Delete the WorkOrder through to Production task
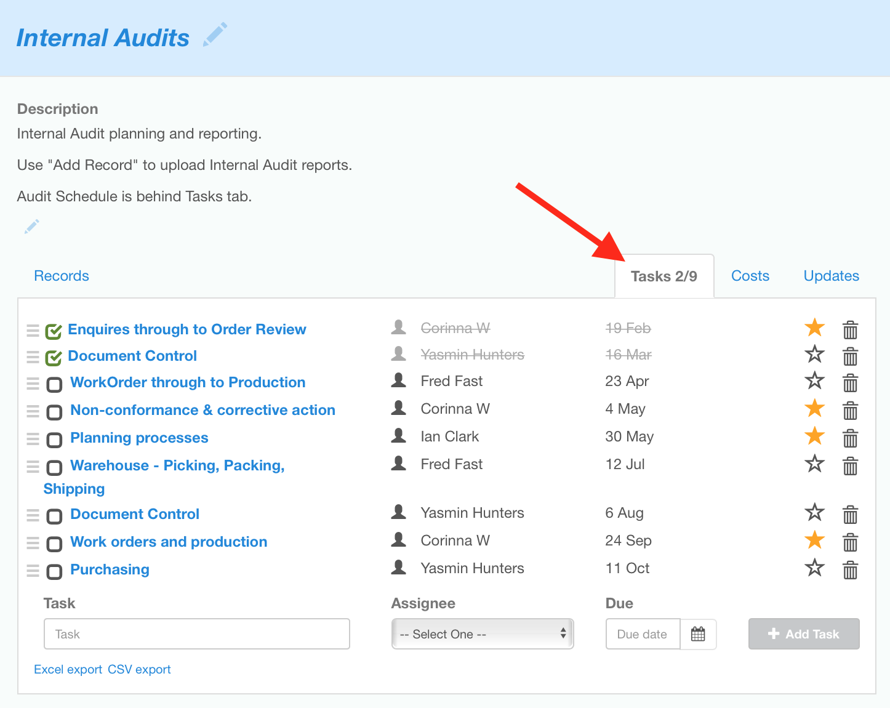The height and width of the screenshot is (708, 890). [850, 383]
